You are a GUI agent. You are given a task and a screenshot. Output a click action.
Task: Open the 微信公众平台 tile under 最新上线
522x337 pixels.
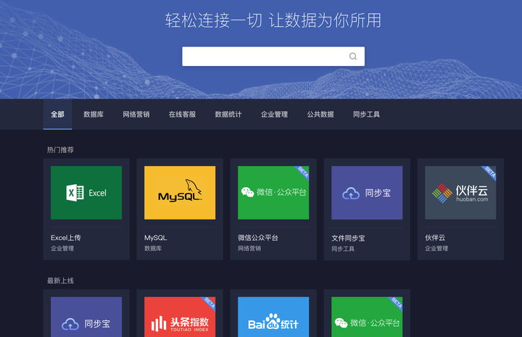[367, 317]
